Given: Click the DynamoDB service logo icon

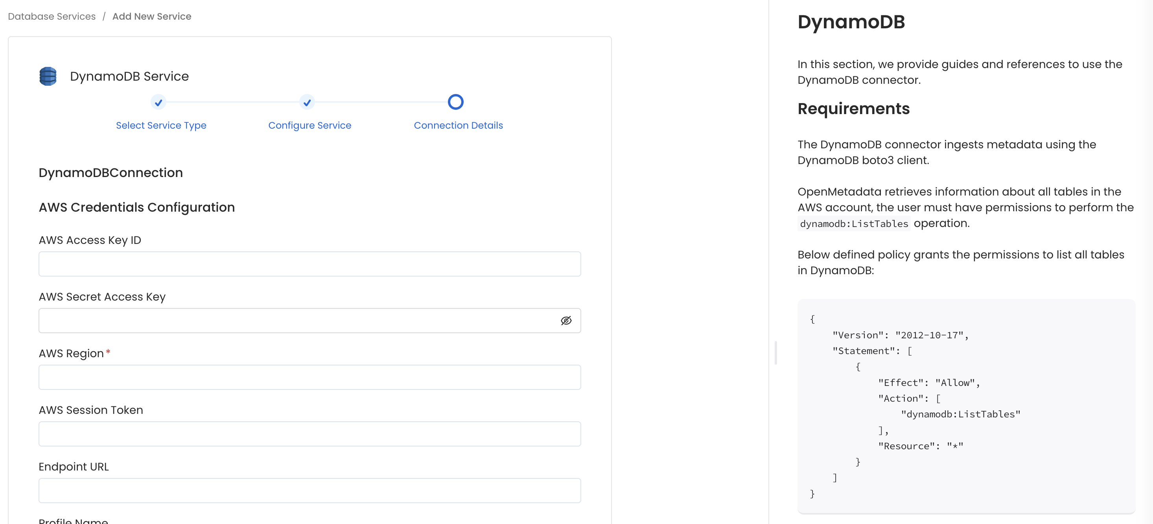Looking at the screenshot, I should coord(48,76).
